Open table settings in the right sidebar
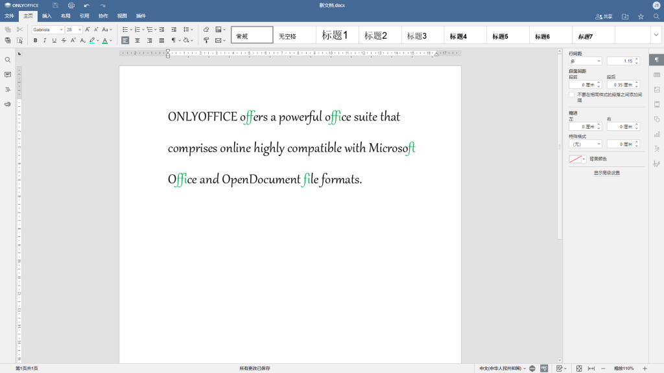Image resolution: width=664 pixels, height=373 pixels. pos(657,75)
